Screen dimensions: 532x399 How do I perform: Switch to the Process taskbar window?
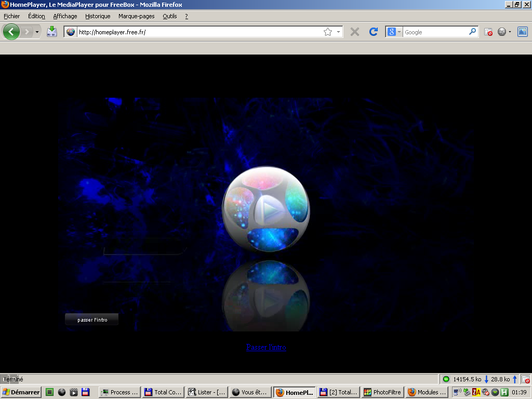click(119, 392)
